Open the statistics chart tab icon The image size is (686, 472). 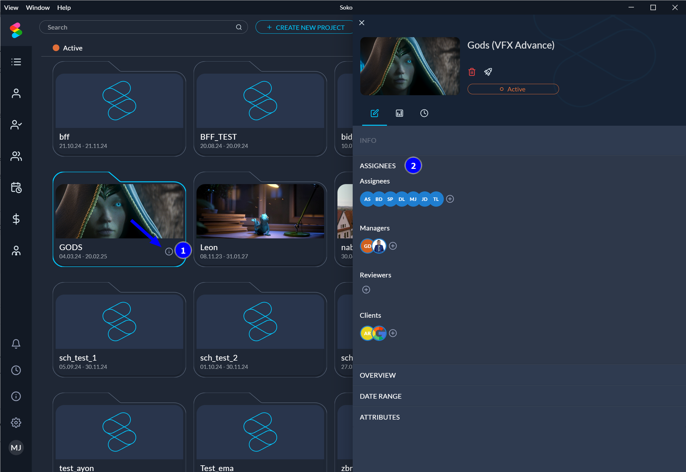pyautogui.click(x=399, y=113)
